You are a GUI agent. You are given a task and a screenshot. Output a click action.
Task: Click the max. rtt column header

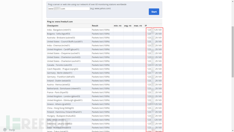pyautogui.click(x=138, y=26)
